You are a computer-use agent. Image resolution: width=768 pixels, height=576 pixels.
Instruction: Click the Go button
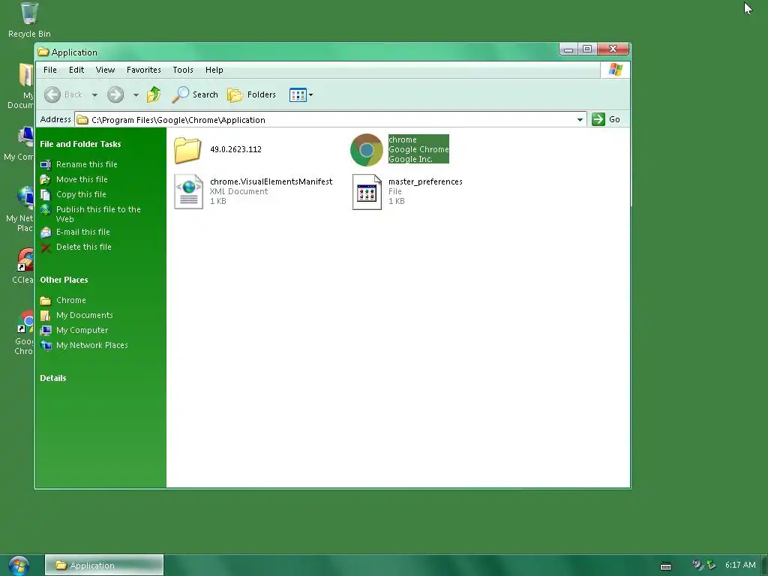606,119
